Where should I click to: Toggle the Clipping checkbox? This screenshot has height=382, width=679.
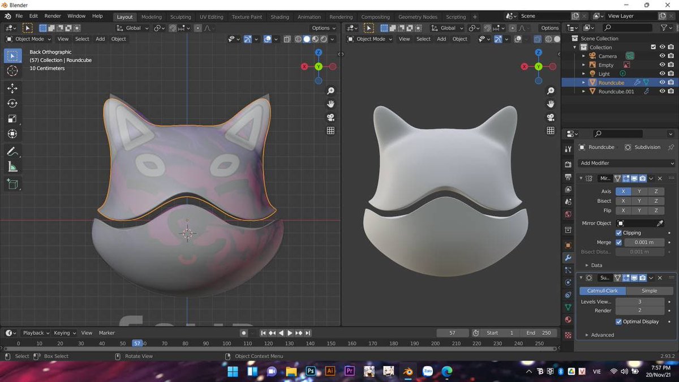point(618,233)
